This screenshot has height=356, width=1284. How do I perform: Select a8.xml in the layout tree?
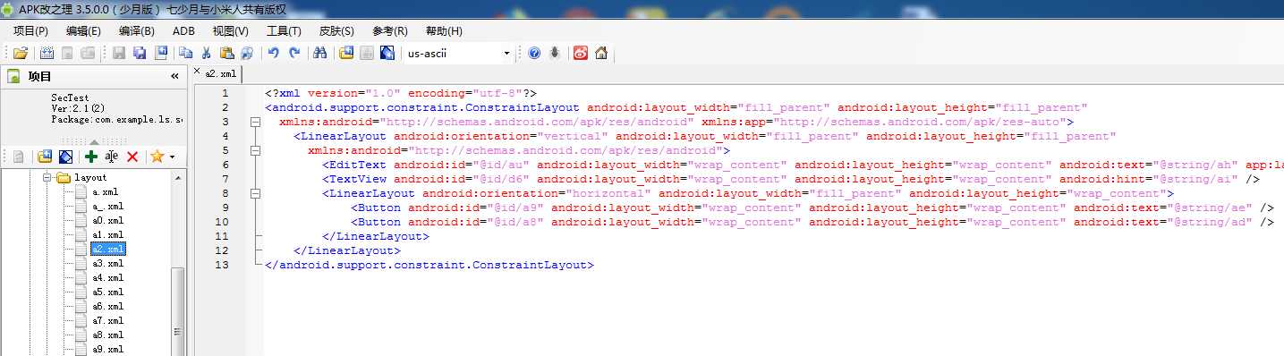point(107,335)
